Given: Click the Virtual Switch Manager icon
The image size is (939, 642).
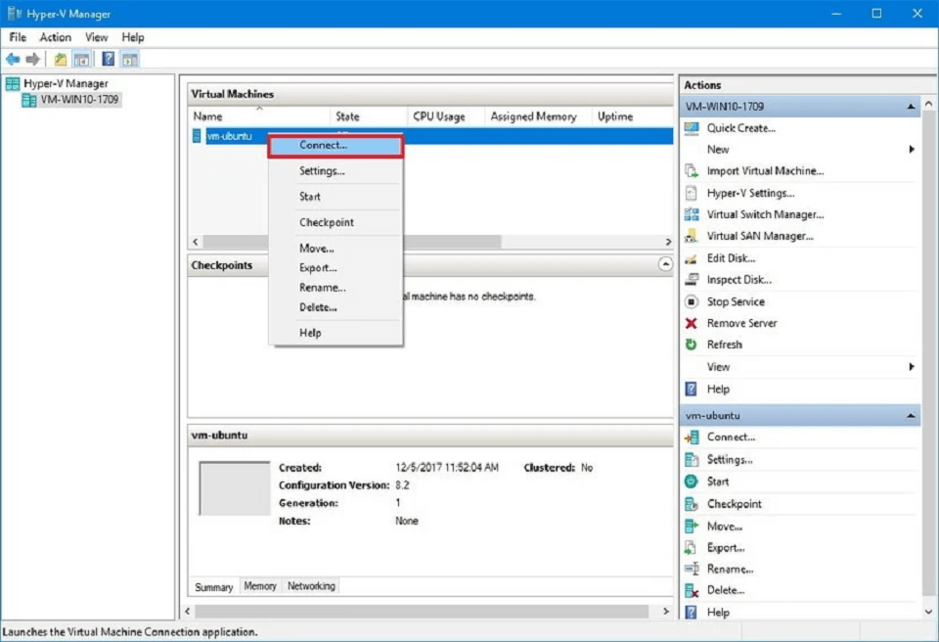Looking at the screenshot, I should pos(692,214).
